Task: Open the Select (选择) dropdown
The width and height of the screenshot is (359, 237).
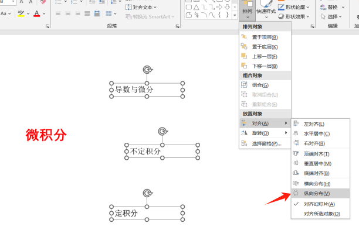Action: click(x=331, y=16)
